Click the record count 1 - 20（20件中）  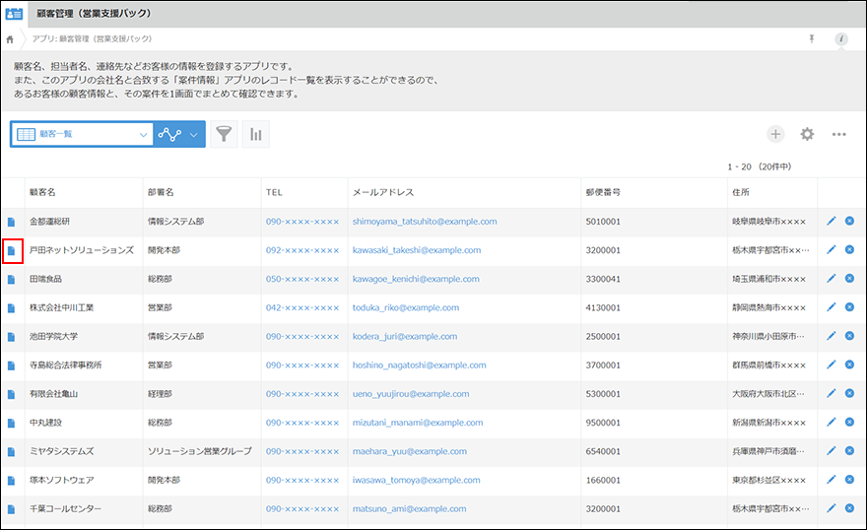click(x=760, y=166)
